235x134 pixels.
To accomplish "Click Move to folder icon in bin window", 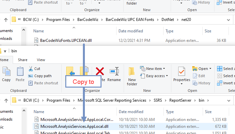I will click(x=70, y=71).
